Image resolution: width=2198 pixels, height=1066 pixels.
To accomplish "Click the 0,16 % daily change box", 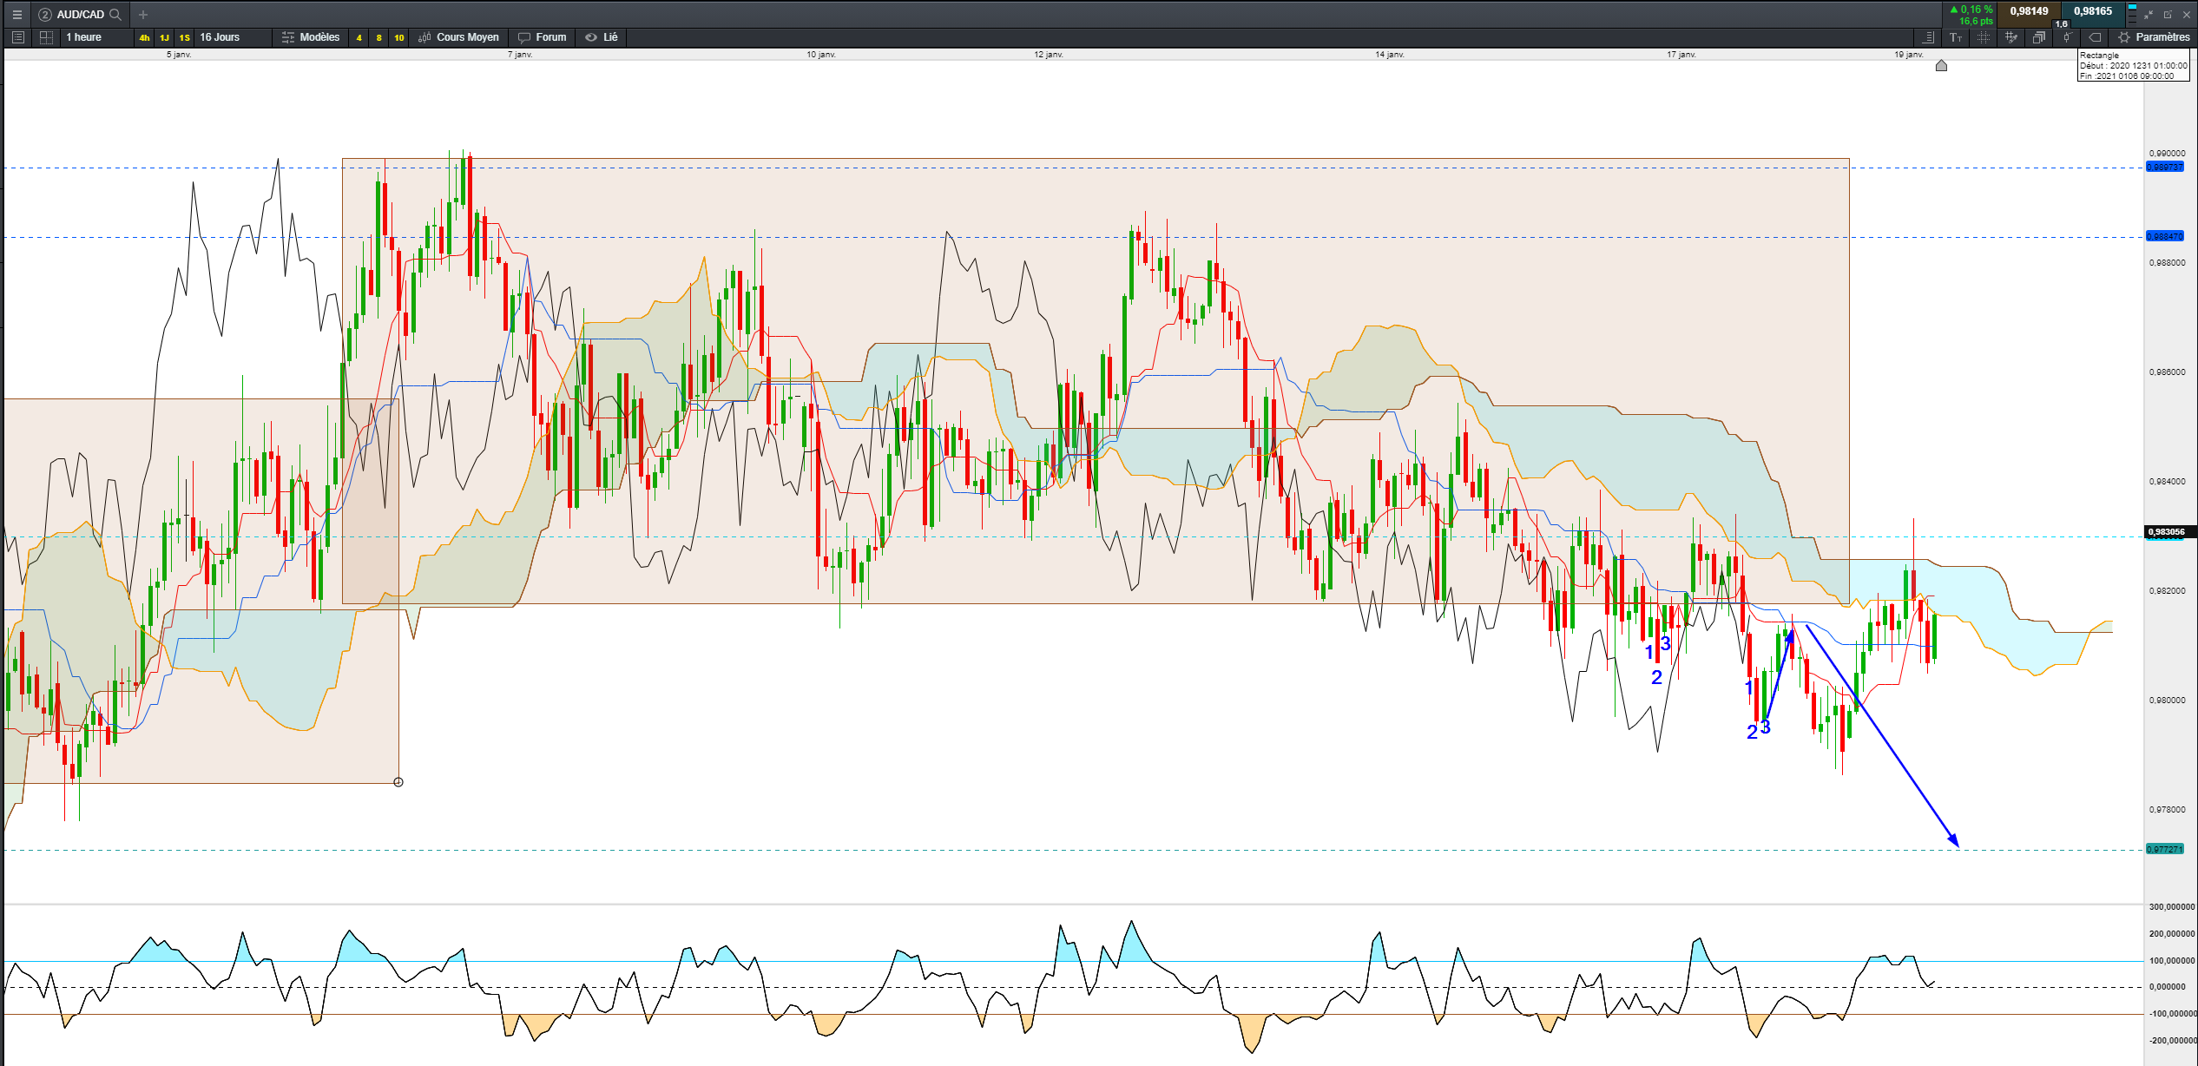I will [x=1971, y=15].
